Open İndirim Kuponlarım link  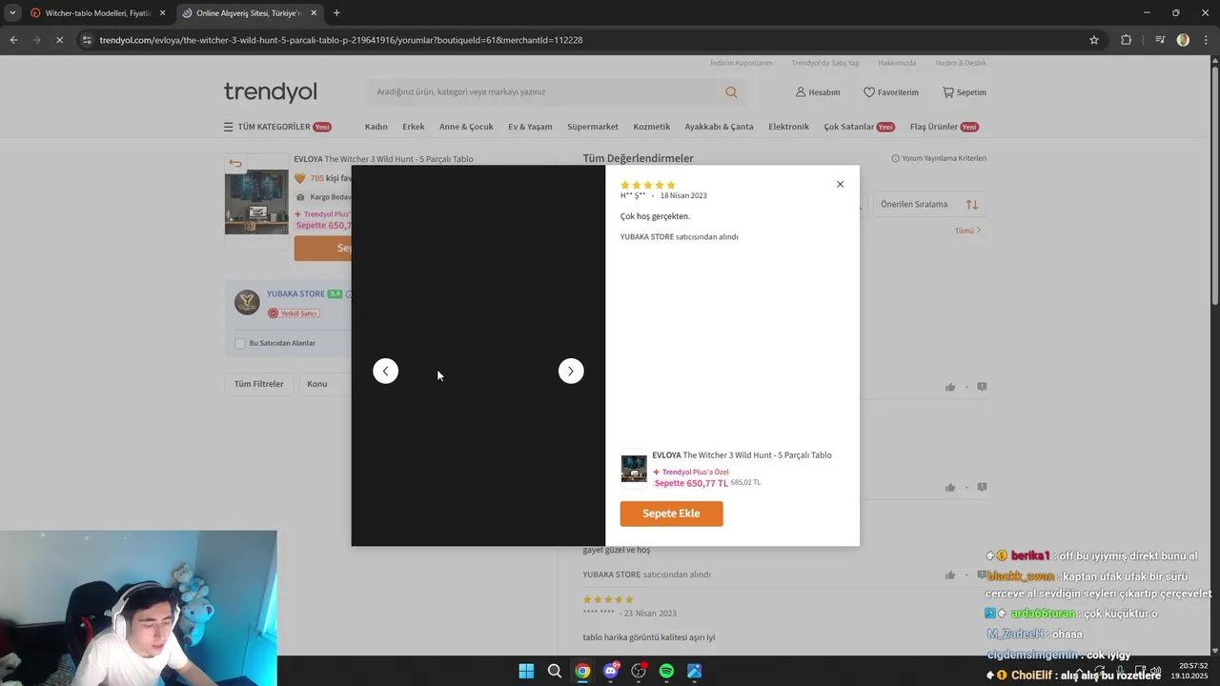pos(742,63)
